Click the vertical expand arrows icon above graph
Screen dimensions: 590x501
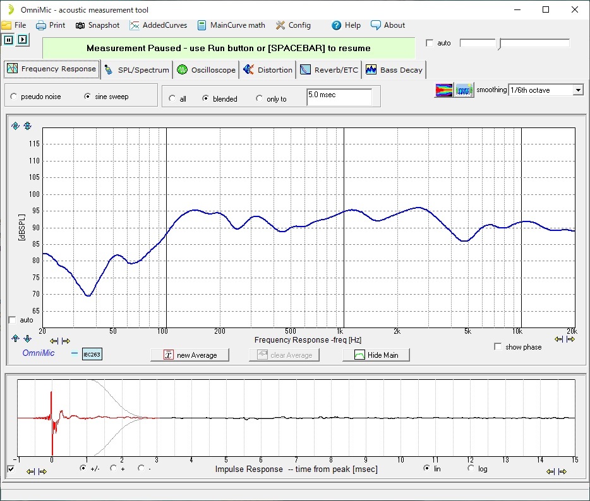pos(15,126)
